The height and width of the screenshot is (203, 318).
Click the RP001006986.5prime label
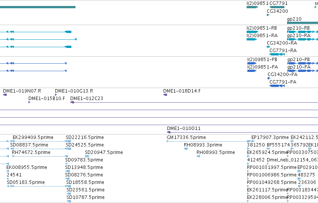(272, 175)
